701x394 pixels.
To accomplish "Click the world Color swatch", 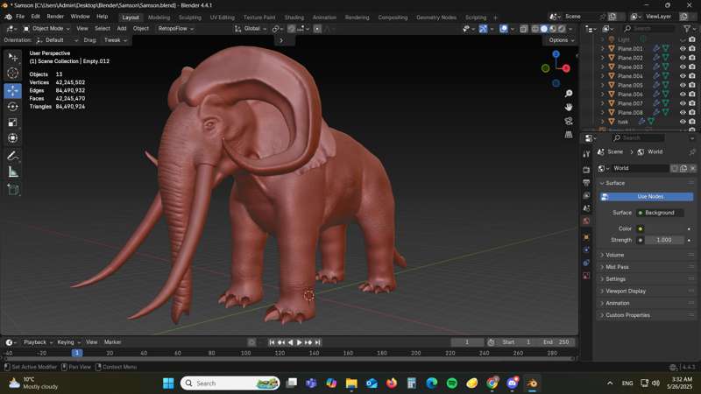I will click(664, 229).
